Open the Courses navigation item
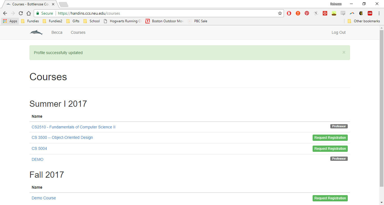The width and height of the screenshot is (384, 205). [78, 32]
